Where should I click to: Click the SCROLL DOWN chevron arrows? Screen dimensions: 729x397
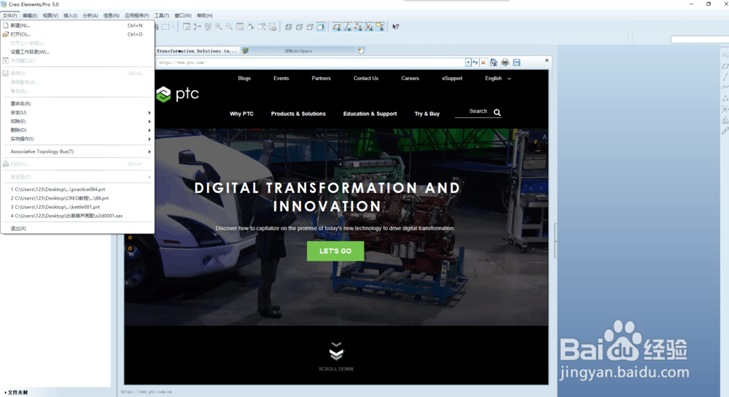(336, 351)
